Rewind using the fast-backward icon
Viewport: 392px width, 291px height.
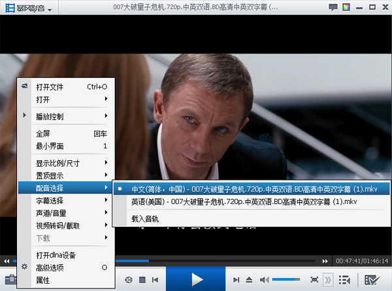point(7,261)
